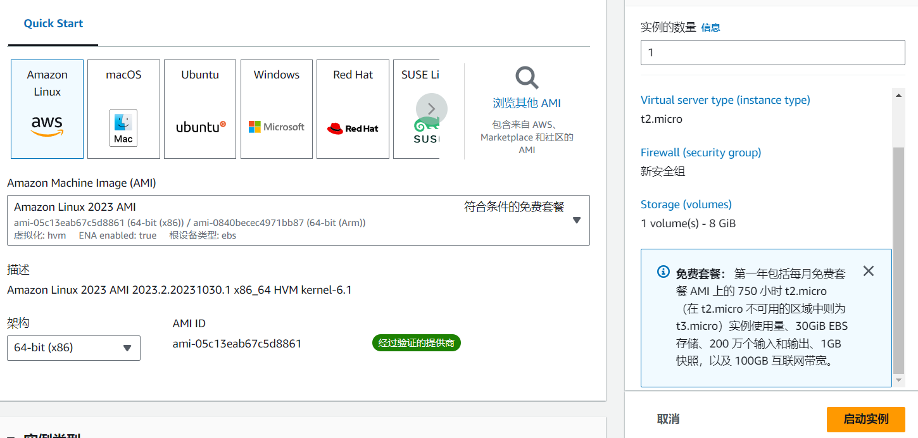Pick the Windows Microsoft AMI tile
Screen dimensions: 918x438
277,109
